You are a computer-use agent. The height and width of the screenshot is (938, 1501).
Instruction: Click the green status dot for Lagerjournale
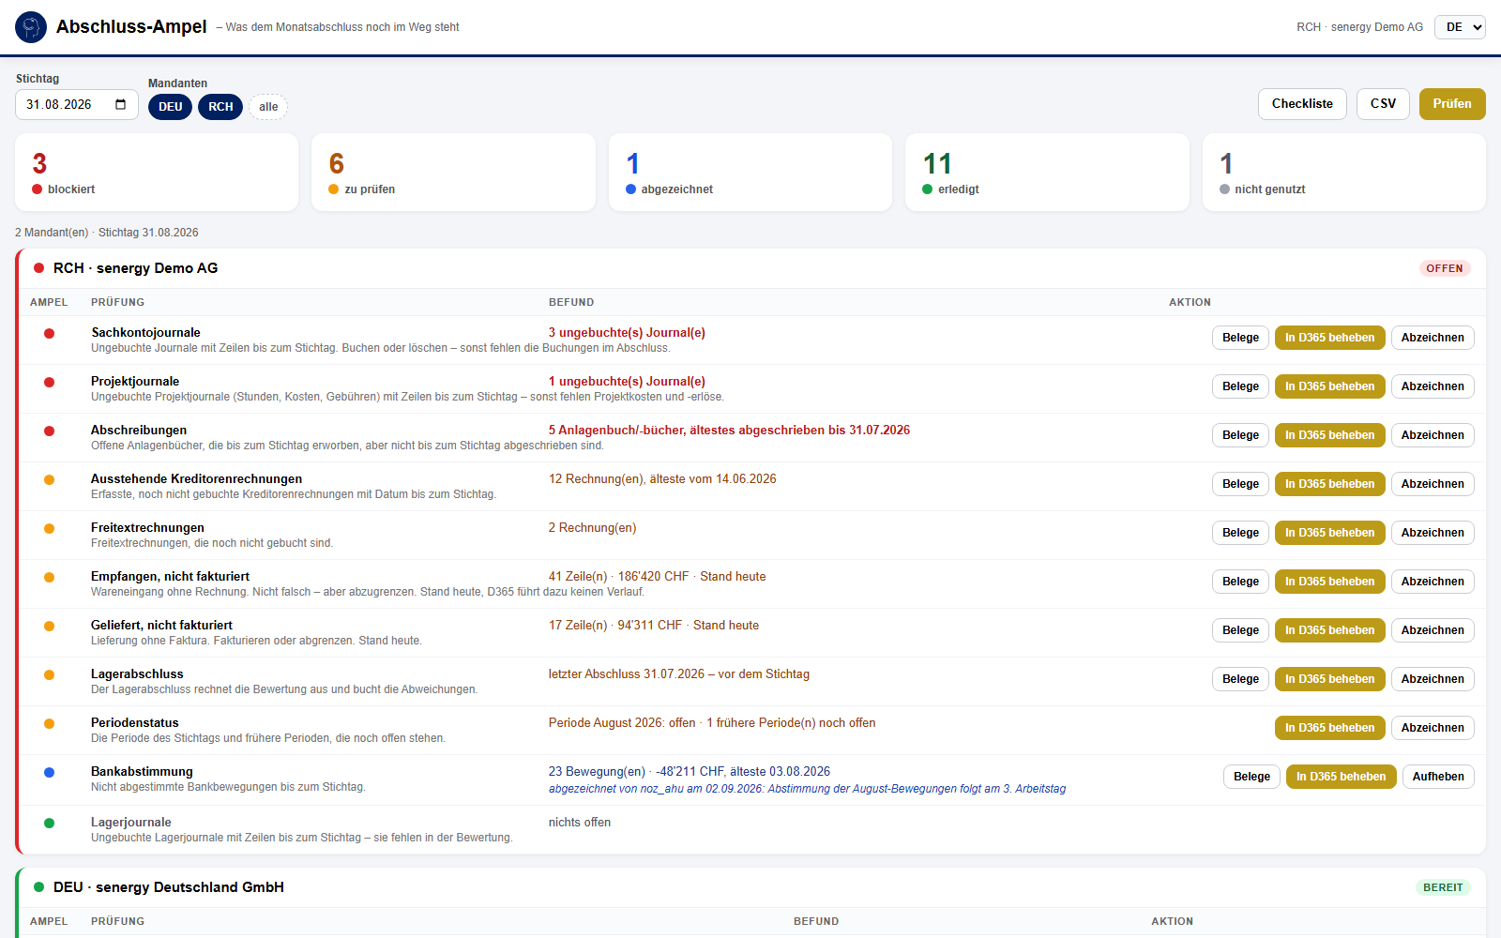49,823
